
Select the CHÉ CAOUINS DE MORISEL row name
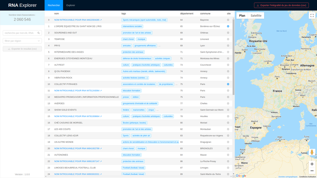[x=68, y=123]
